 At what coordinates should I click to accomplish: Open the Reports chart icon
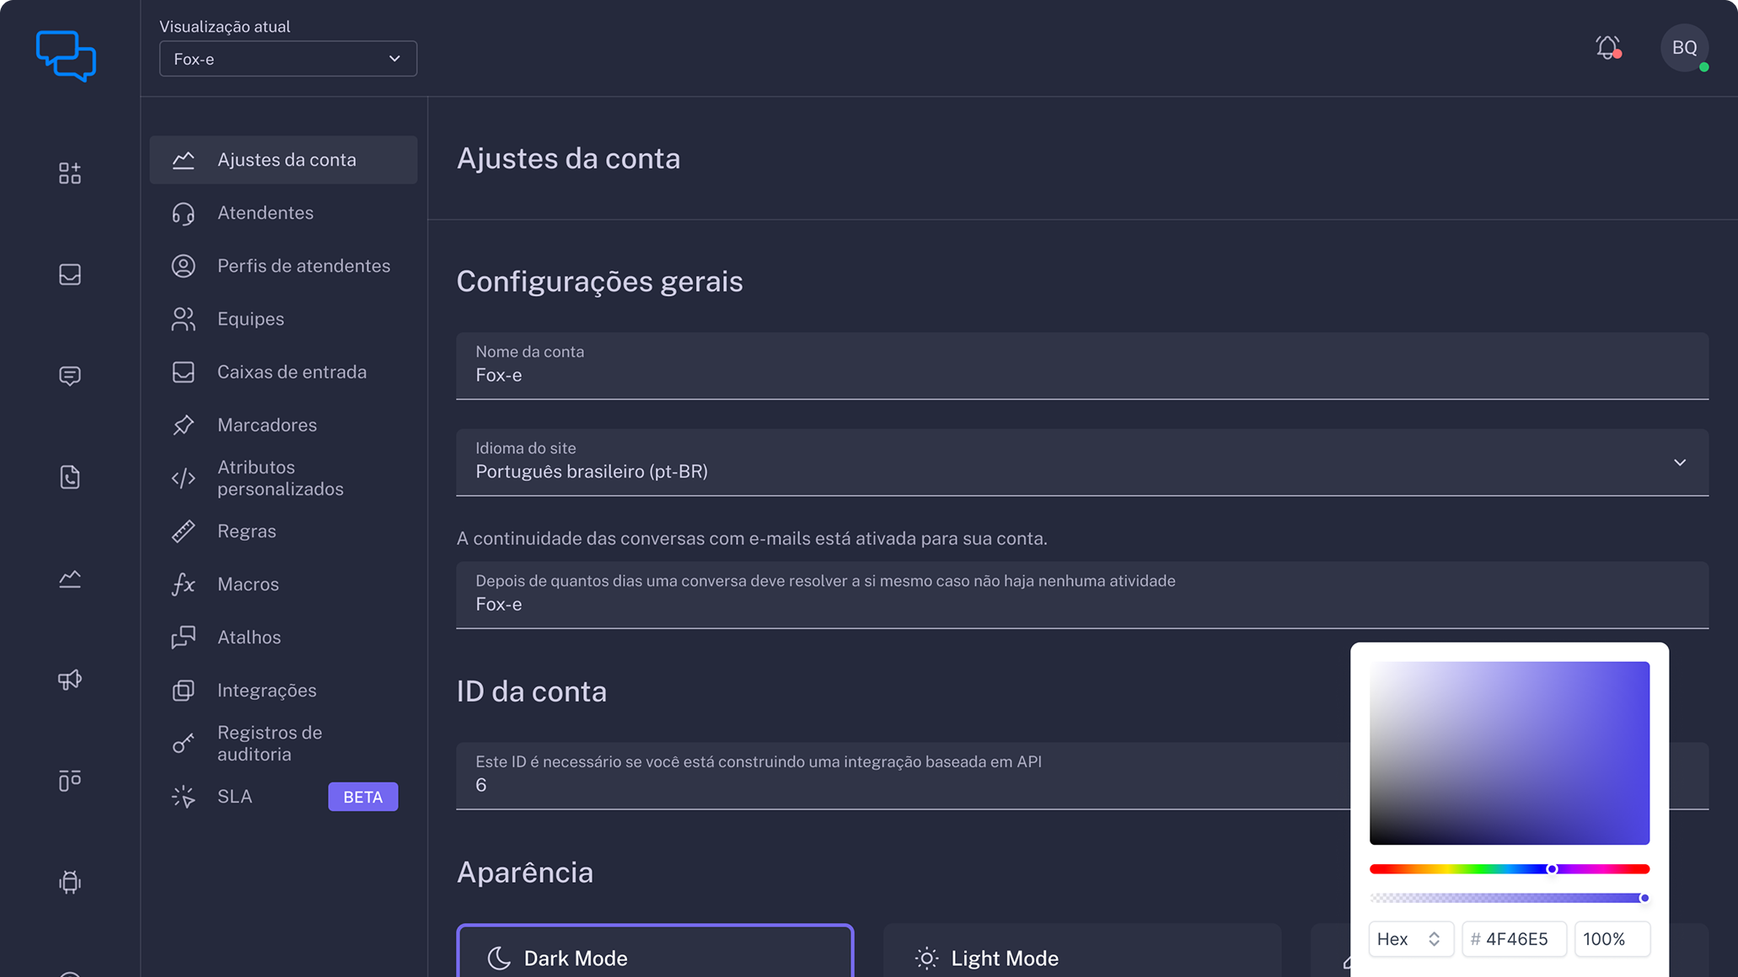tap(70, 579)
